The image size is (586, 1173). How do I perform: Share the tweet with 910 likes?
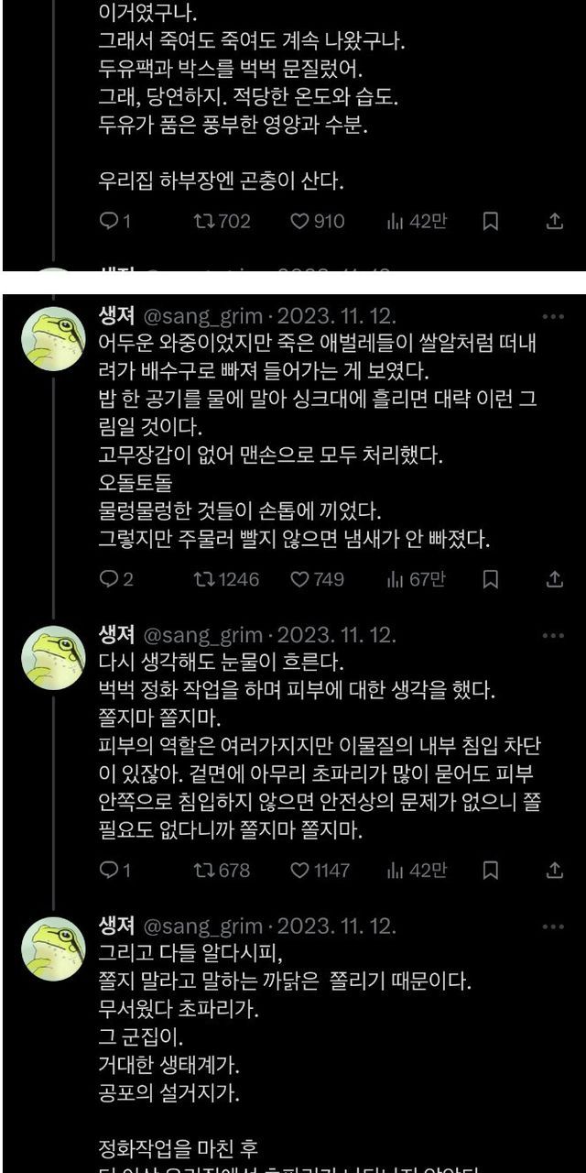[x=554, y=221]
